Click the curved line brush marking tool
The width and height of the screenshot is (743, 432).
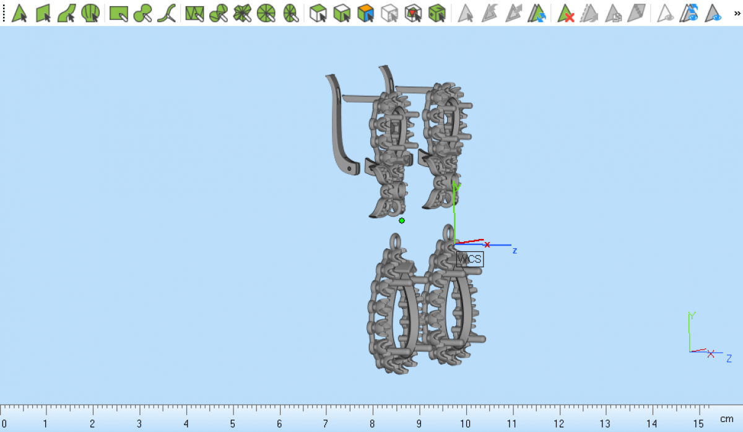(x=167, y=13)
